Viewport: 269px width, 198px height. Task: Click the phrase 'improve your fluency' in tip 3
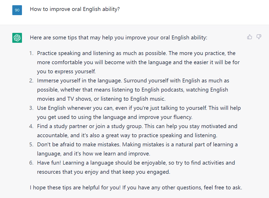pyautogui.click(x=165, y=117)
